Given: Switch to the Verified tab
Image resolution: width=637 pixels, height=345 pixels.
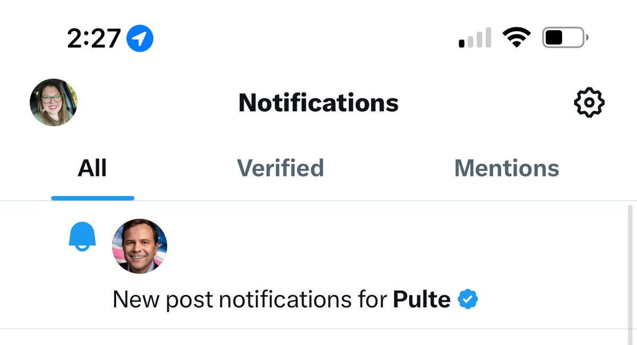Looking at the screenshot, I should tap(280, 168).
